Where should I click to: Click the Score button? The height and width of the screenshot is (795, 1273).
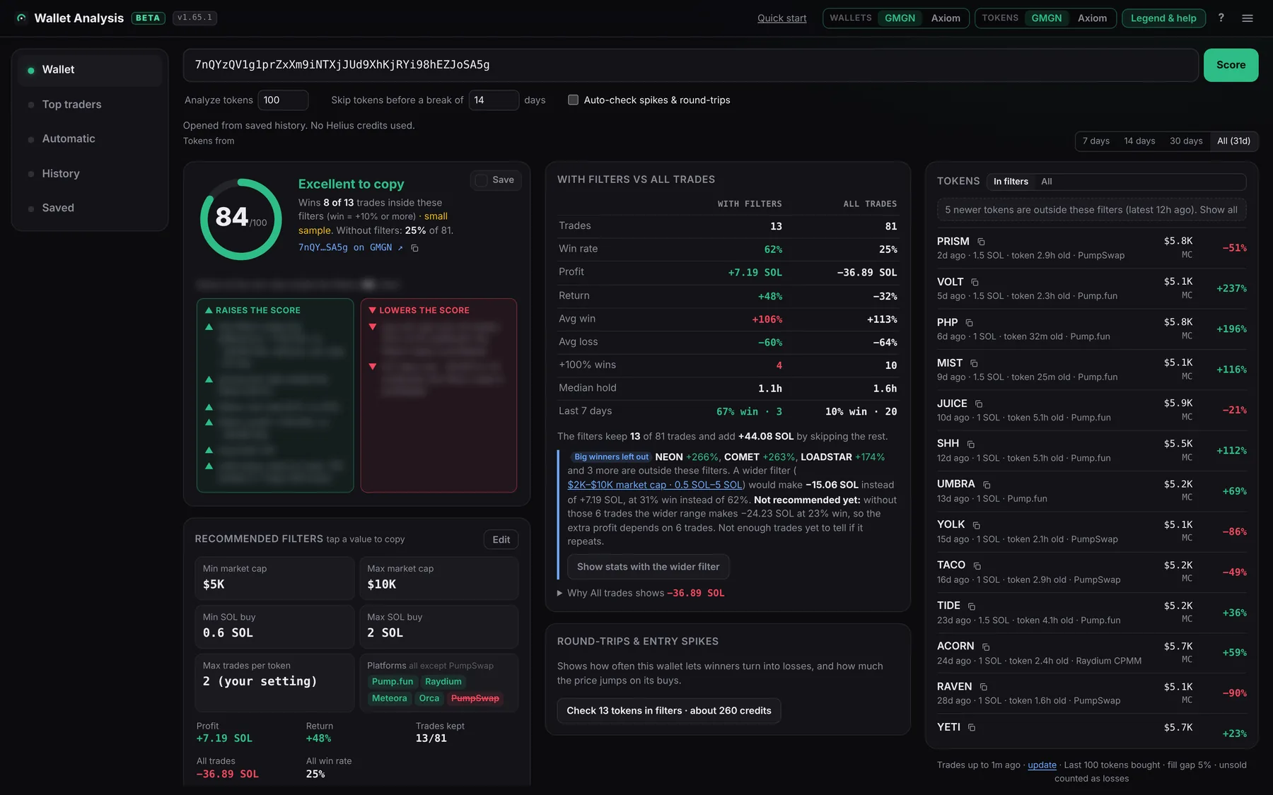point(1231,65)
